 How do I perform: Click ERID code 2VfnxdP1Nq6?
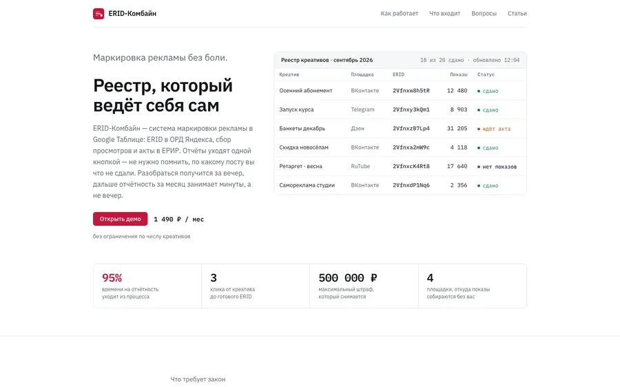click(x=411, y=185)
